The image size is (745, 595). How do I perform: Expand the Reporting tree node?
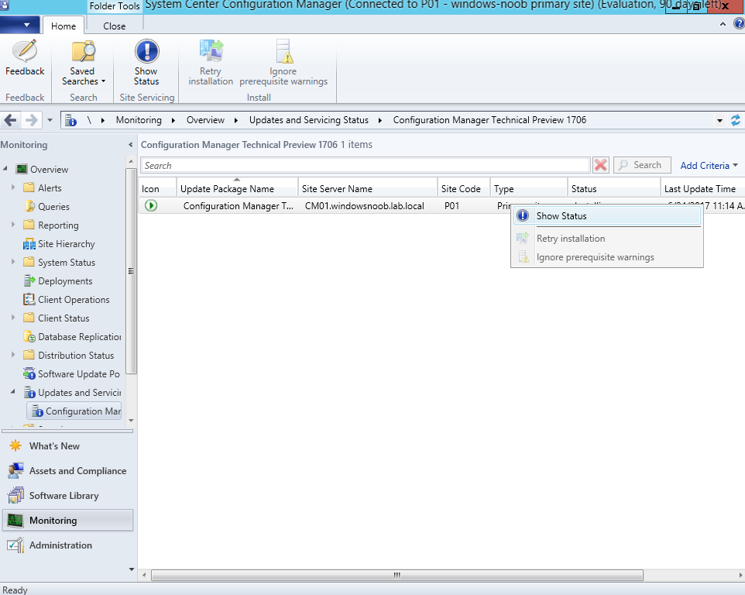pos(13,225)
